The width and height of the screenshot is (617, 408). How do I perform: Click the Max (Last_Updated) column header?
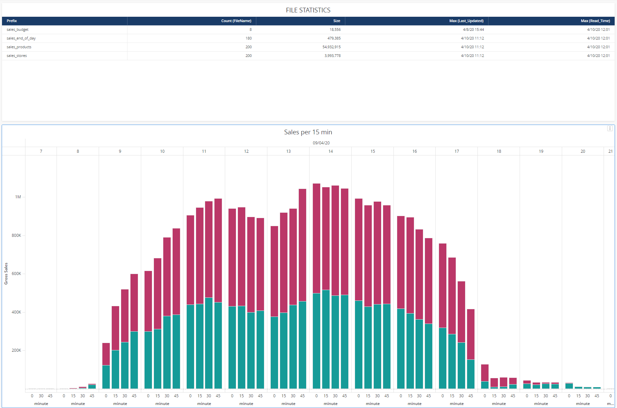[x=466, y=21]
